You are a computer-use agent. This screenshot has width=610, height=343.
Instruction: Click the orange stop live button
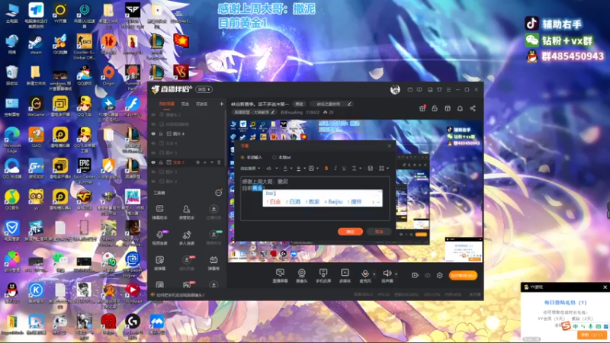463,275
